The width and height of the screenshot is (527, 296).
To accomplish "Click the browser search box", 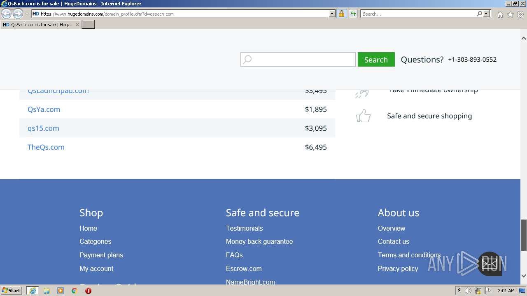I will 418,14.
